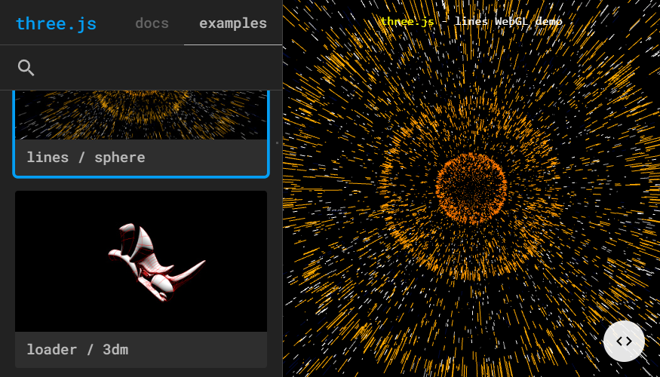Viewport: 660px width, 377px height.
Task: Click the search magnifier icon
Action: (26, 68)
